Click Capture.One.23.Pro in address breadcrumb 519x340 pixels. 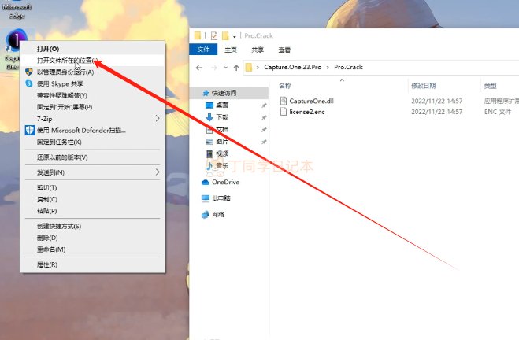coord(293,67)
